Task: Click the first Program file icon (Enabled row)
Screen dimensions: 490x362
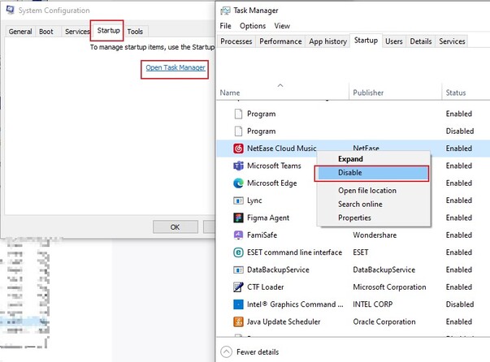Action: click(x=238, y=114)
